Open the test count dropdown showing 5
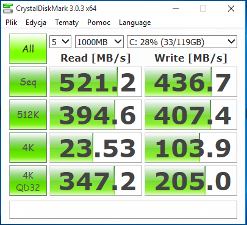The width and height of the screenshot is (247, 225). tap(60, 42)
